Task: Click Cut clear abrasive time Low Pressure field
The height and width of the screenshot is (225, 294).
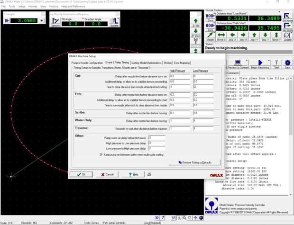Action: pyautogui.click(x=203, y=87)
